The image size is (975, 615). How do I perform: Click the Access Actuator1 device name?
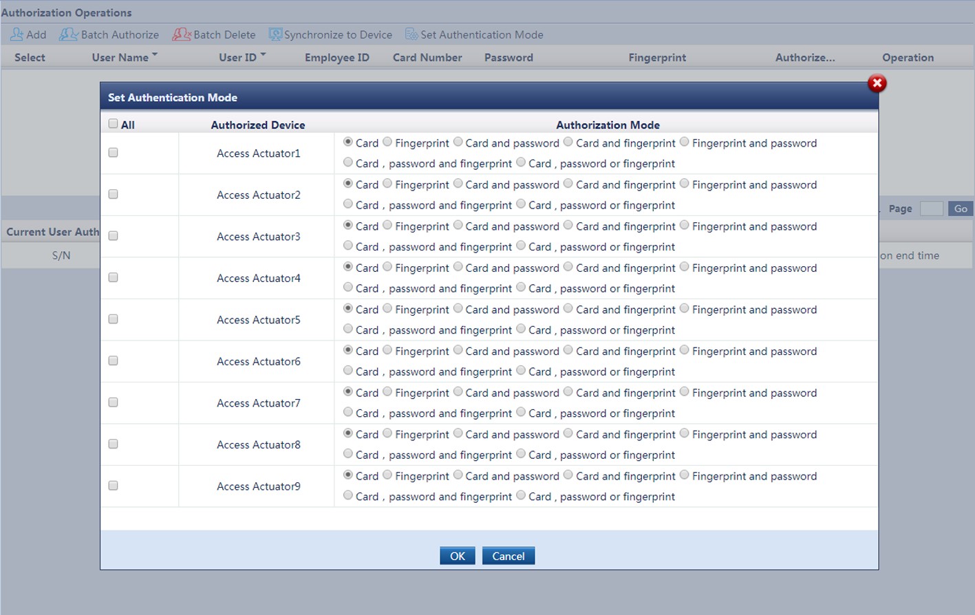[x=259, y=153]
